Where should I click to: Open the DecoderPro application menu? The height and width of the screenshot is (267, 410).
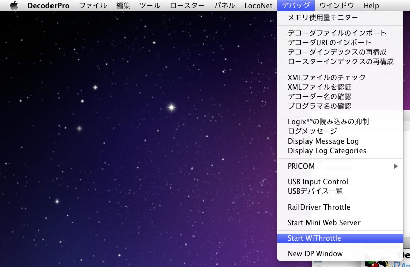click(x=48, y=5)
